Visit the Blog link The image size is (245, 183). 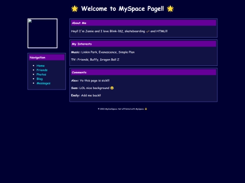tap(39, 79)
